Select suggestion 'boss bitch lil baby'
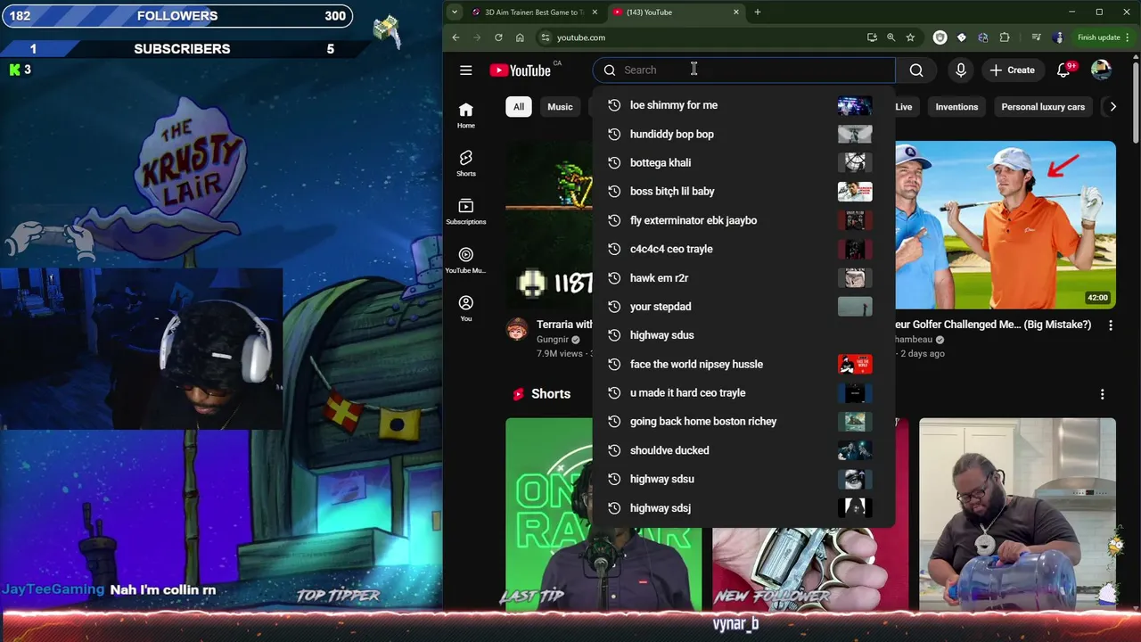The height and width of the screenshot is (642, 1141). coord(743,191)
